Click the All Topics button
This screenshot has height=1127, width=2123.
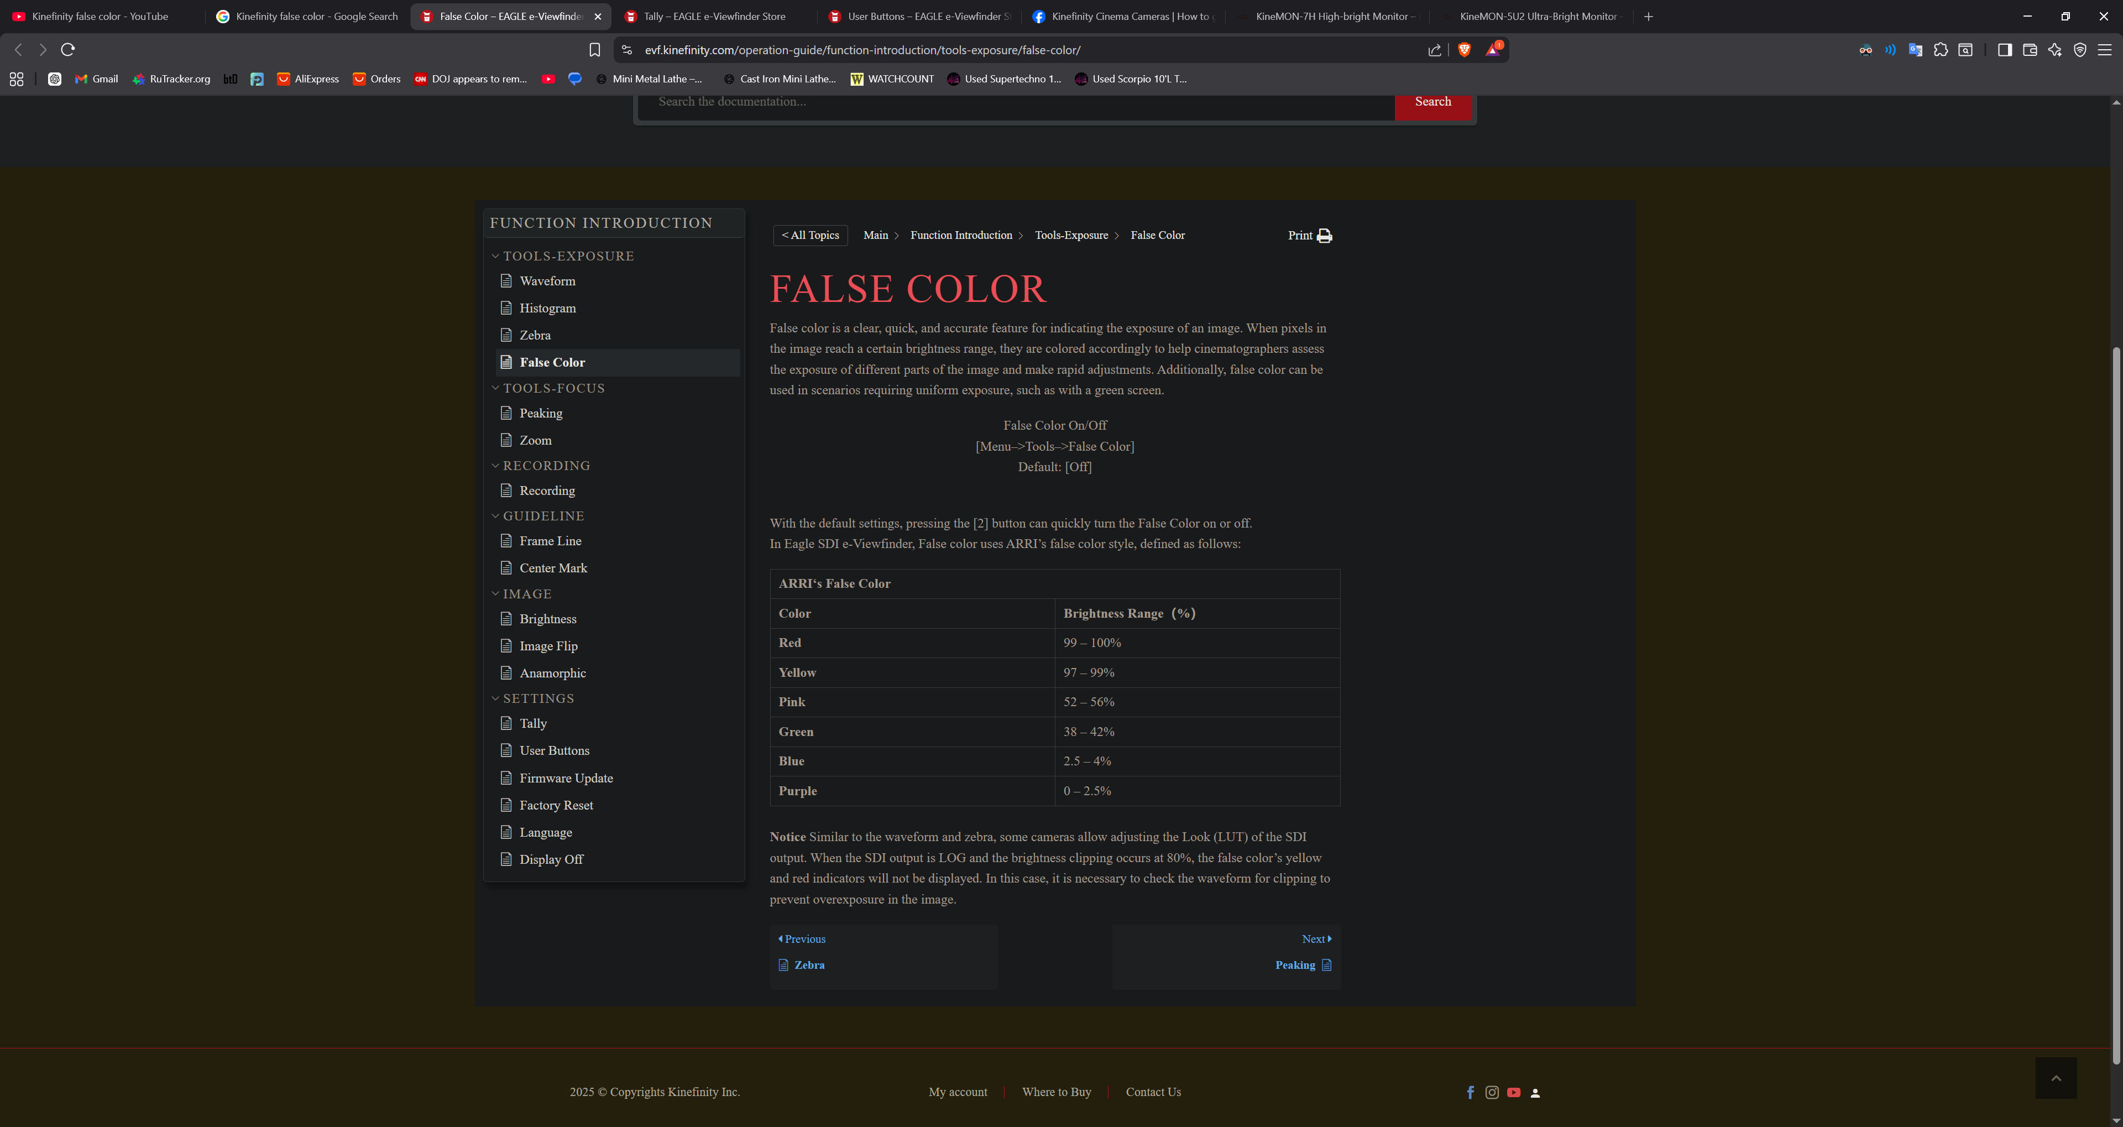(x=810, y=236)
